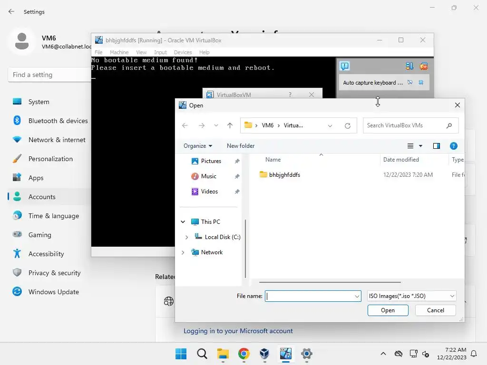Open the VirtualBox Manager taskbar icon
This screenshot has width=487, height=365.
[264, 354]
